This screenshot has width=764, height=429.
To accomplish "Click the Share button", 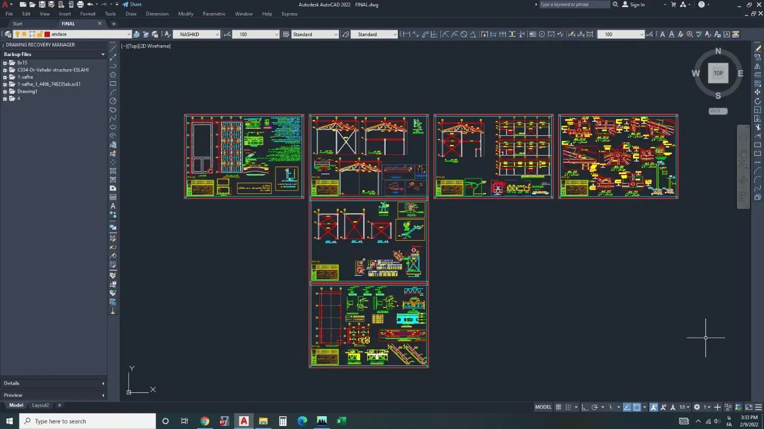I will click(132, 5).
